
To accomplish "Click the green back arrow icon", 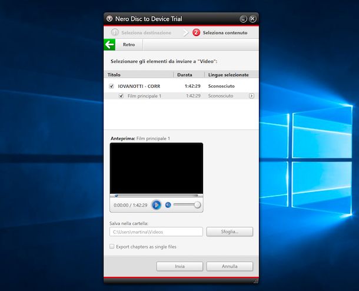I will [109, 45].
